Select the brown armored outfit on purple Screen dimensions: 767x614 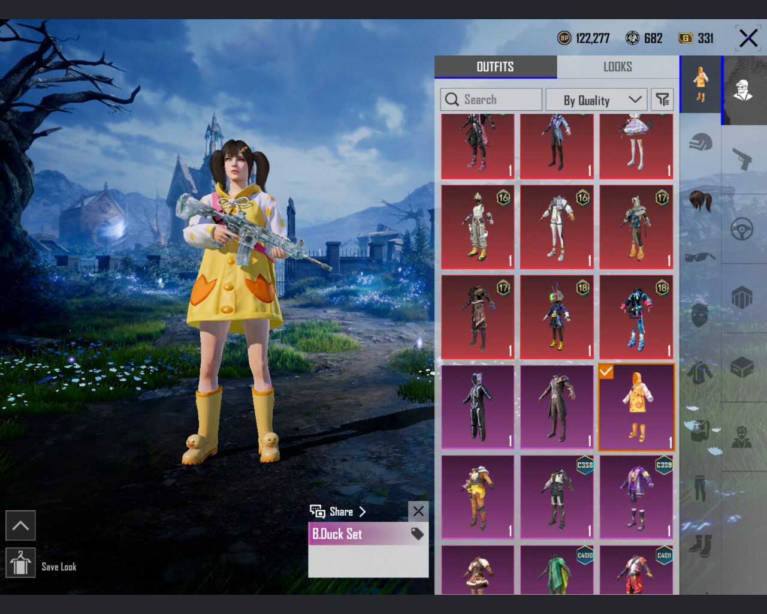pyautogui.click(x=557, y=407)
